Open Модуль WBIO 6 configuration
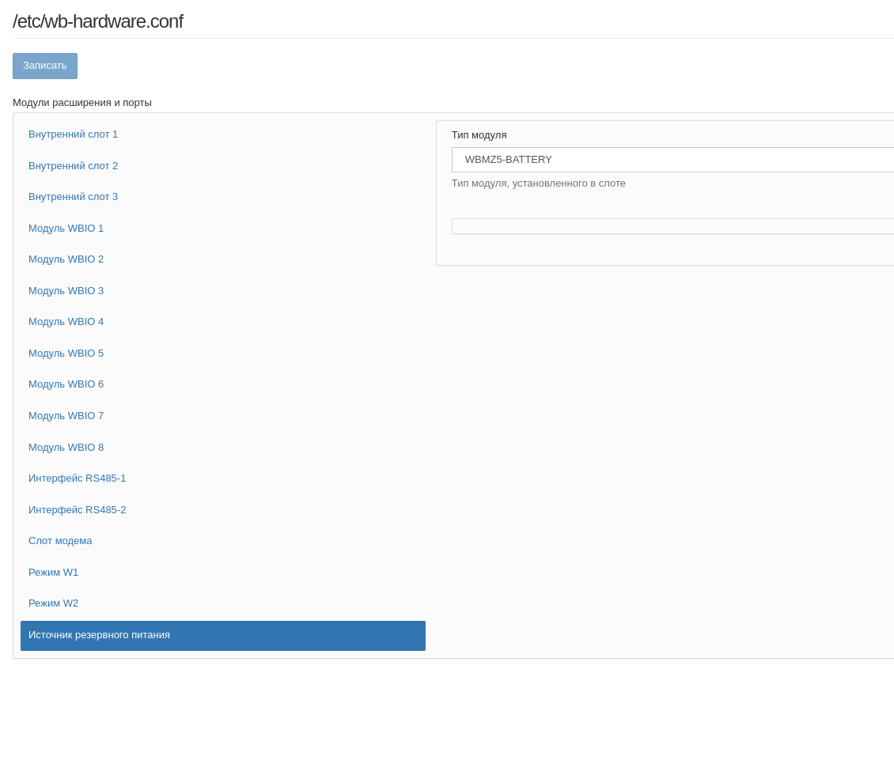Viewport: 894px width, 764px height. click(66, 384)
